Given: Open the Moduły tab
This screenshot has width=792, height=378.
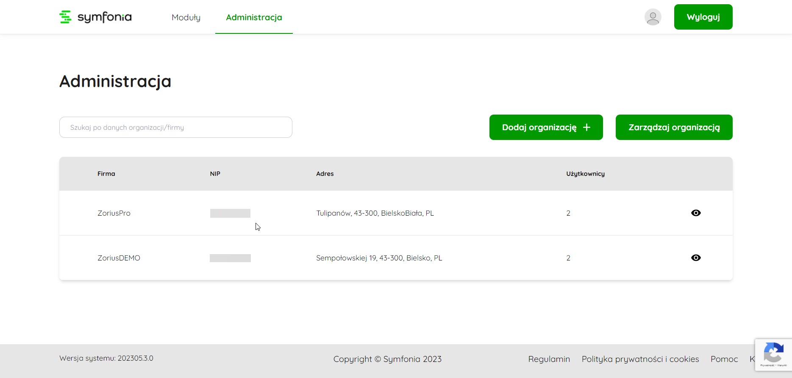Looking at the screenshot, I should click(186, 17).
